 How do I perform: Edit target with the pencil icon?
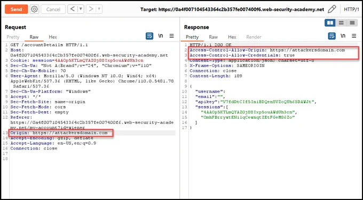click(x=332, y=9)
